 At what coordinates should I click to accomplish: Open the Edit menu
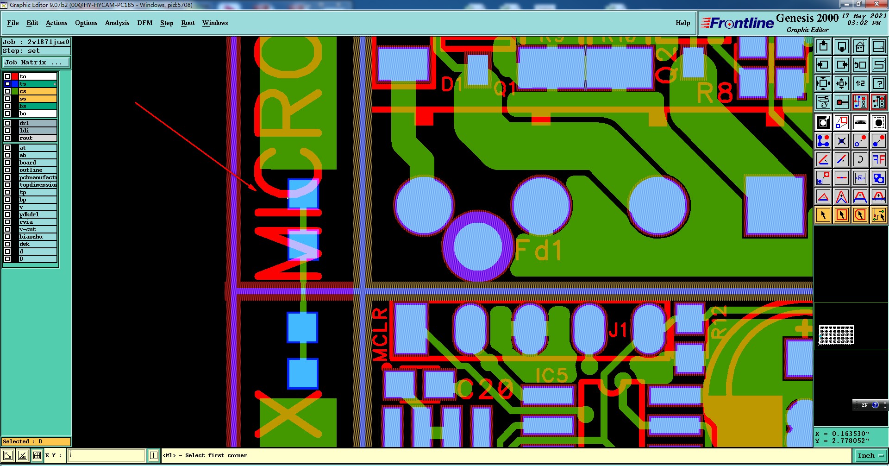pyautogui.click(x=32, y=23)
